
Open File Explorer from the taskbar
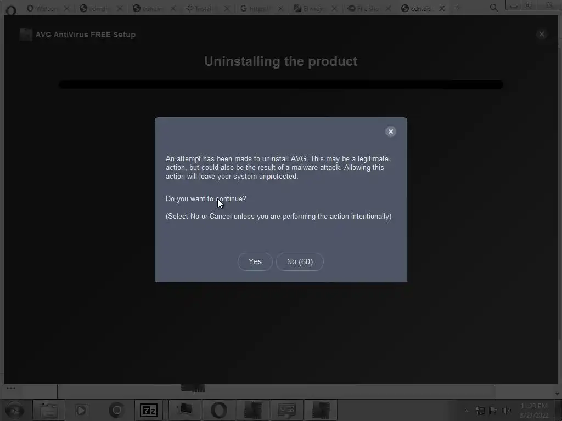point(48,410)
